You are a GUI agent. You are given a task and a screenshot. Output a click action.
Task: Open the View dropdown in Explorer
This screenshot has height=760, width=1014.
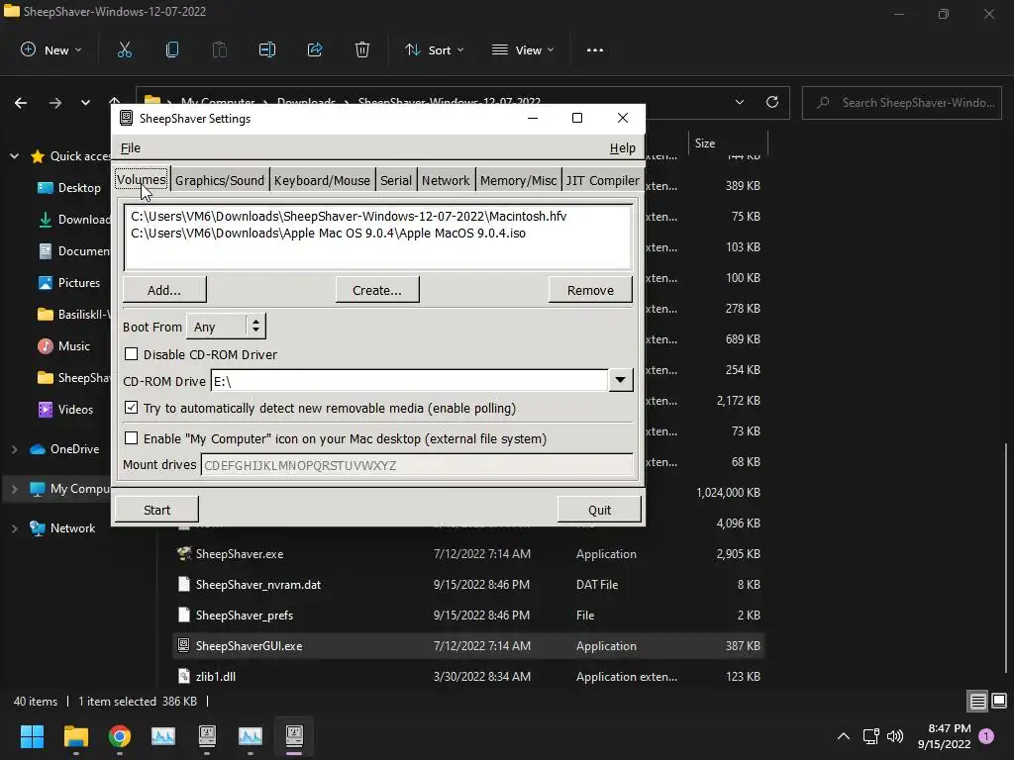tap(523, 49)
